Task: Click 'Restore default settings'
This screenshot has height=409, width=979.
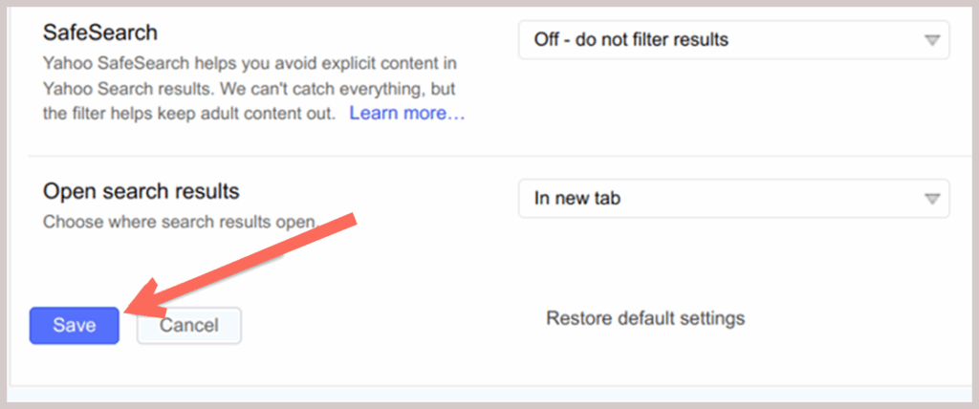Action: 644,317
